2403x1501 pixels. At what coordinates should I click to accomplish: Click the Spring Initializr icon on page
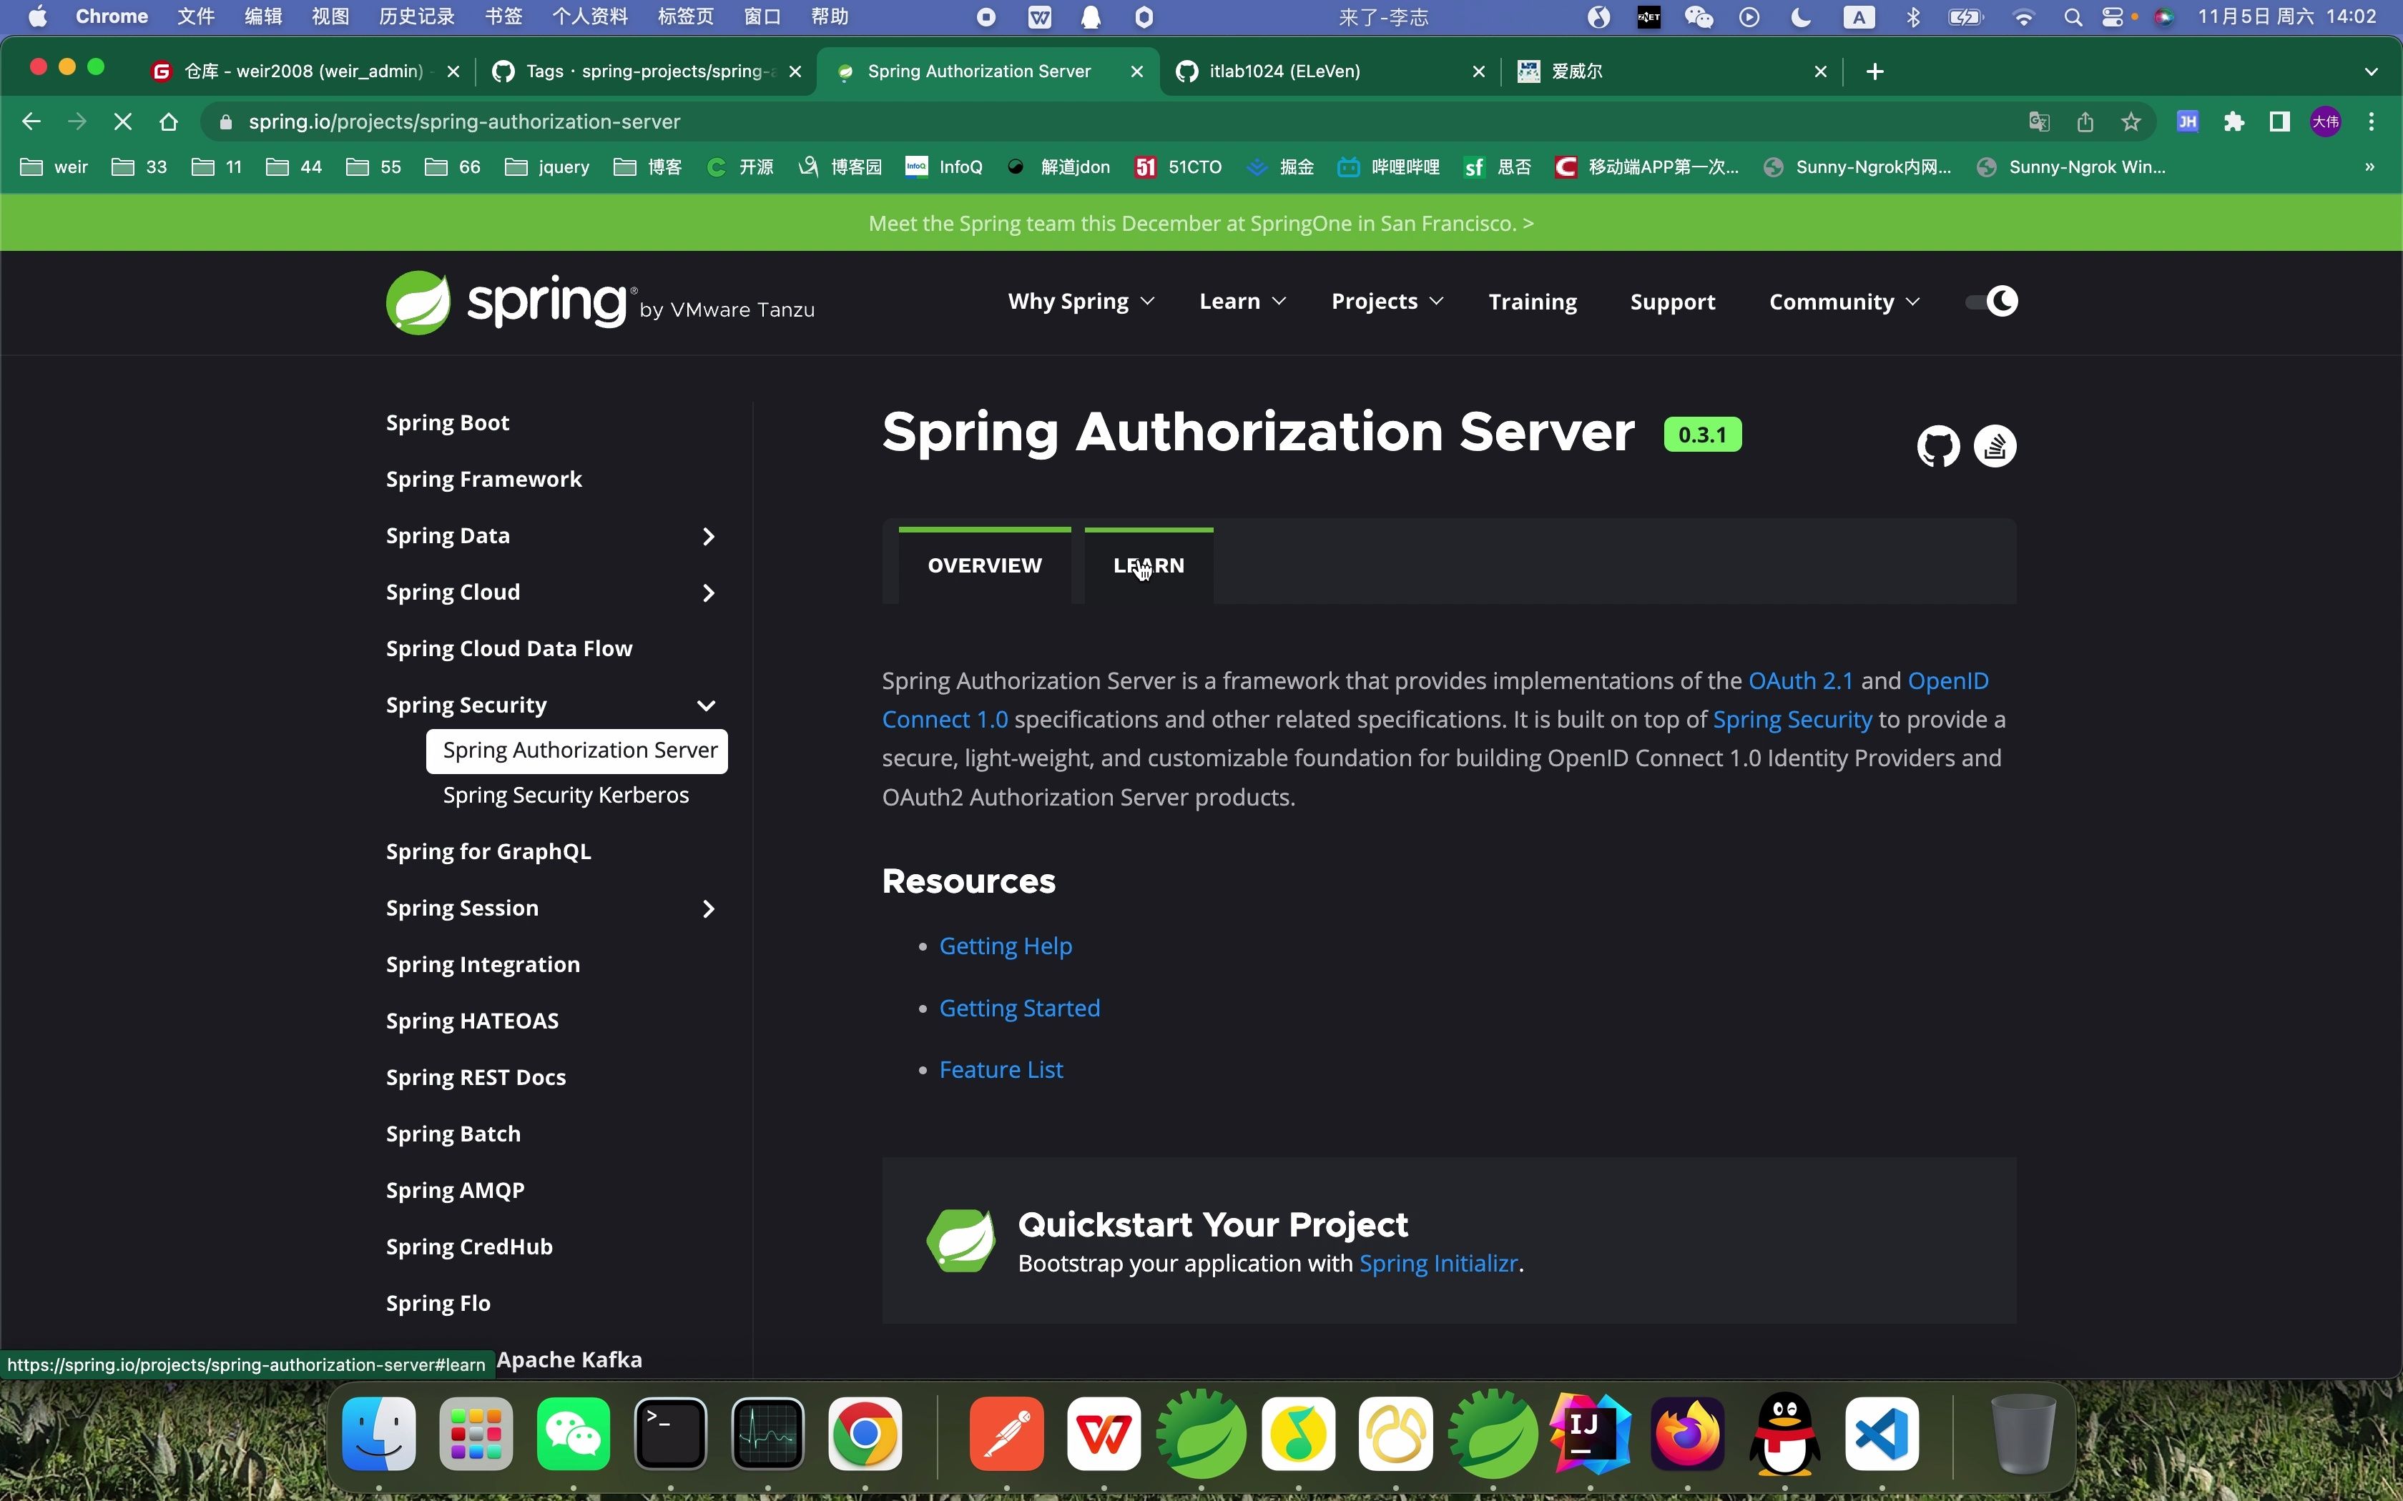click(x=963, y=1240)
